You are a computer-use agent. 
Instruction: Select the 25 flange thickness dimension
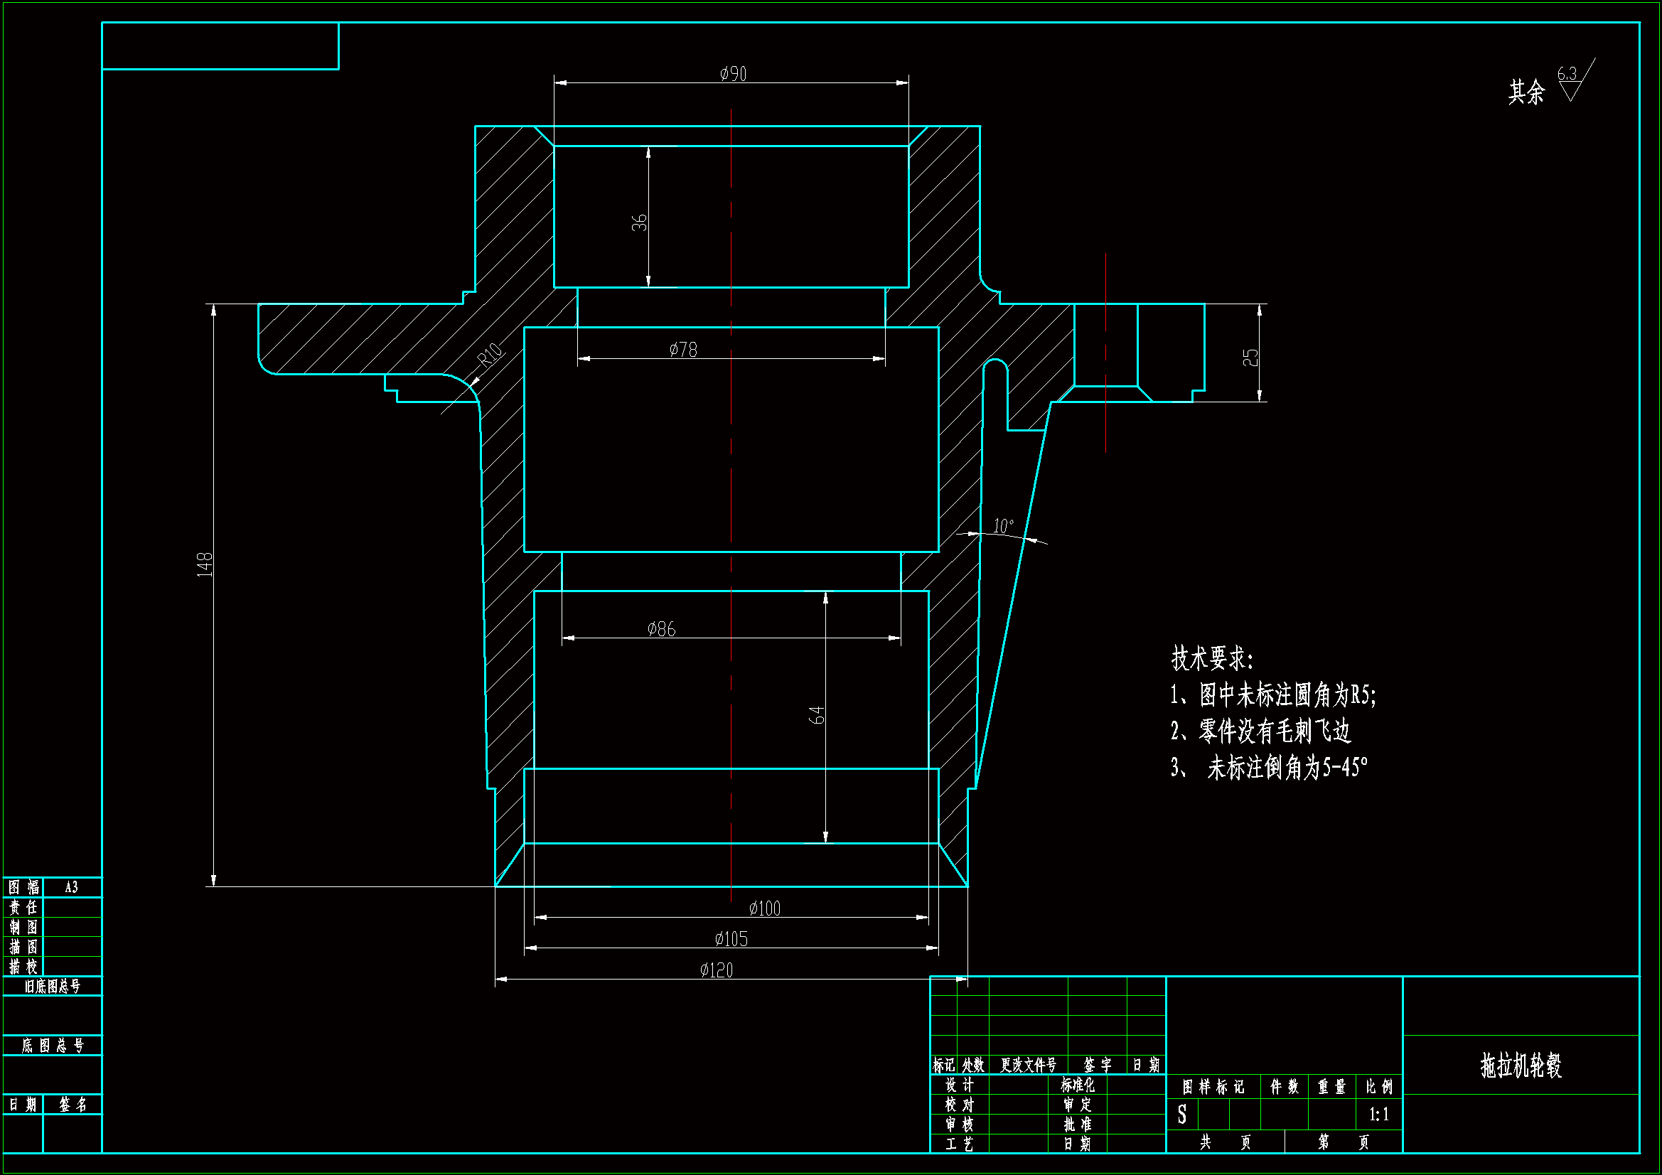pyautogui.click(x=1250, y=358)
